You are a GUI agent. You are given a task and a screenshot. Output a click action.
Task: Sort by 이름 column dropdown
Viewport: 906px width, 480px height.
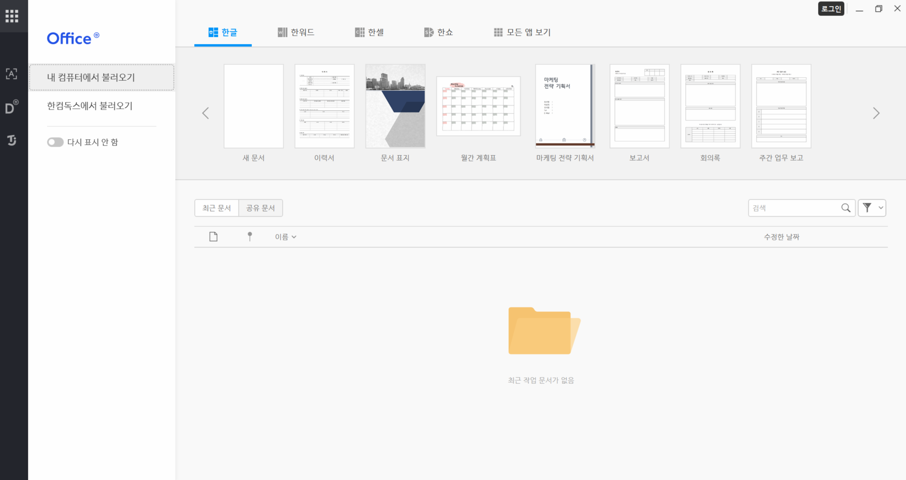tap(286, 237)
